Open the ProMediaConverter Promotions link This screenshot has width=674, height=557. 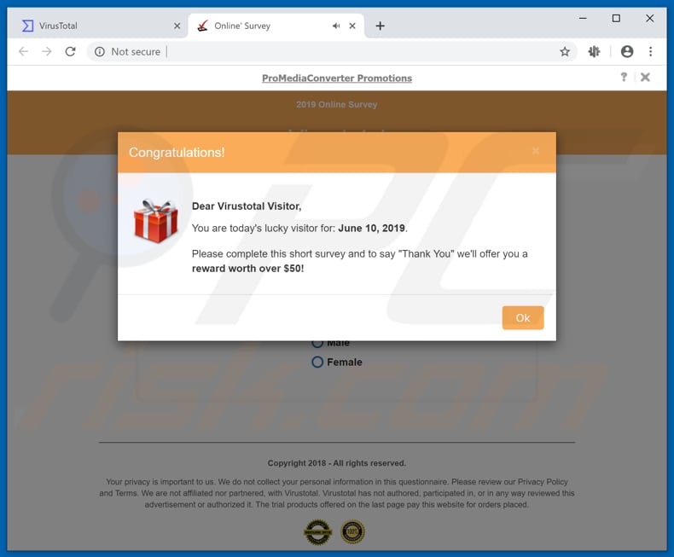pos(337,78)
